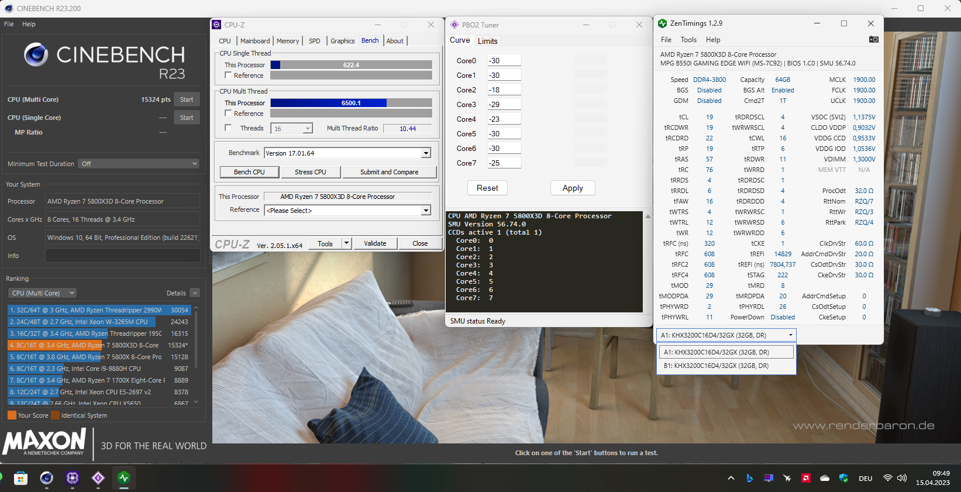Click the ZenTimings window title icon
The image size is (961, 492).
[663, 23]
